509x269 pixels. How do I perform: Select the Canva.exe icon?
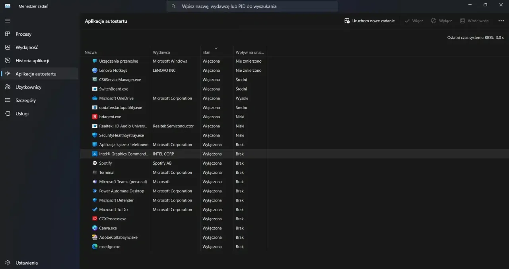95,228
